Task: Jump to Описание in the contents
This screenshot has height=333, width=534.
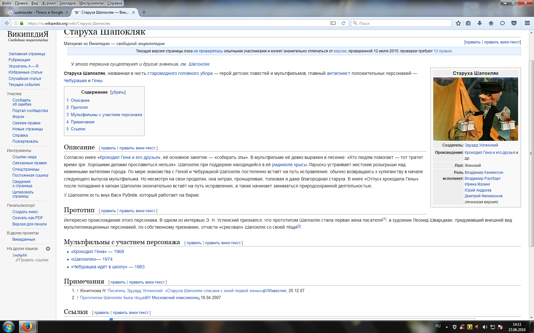Action: tap(80, 100)
